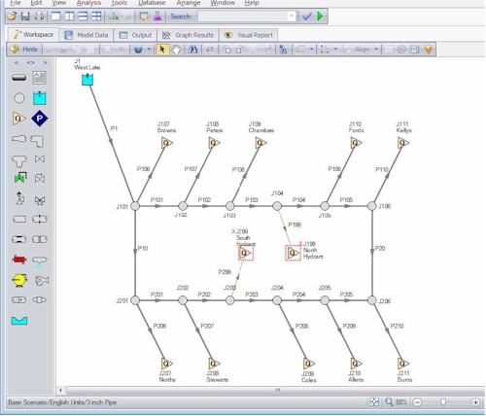Toggle the Hints panel button
486x416 pixels.
click(23, 50)
